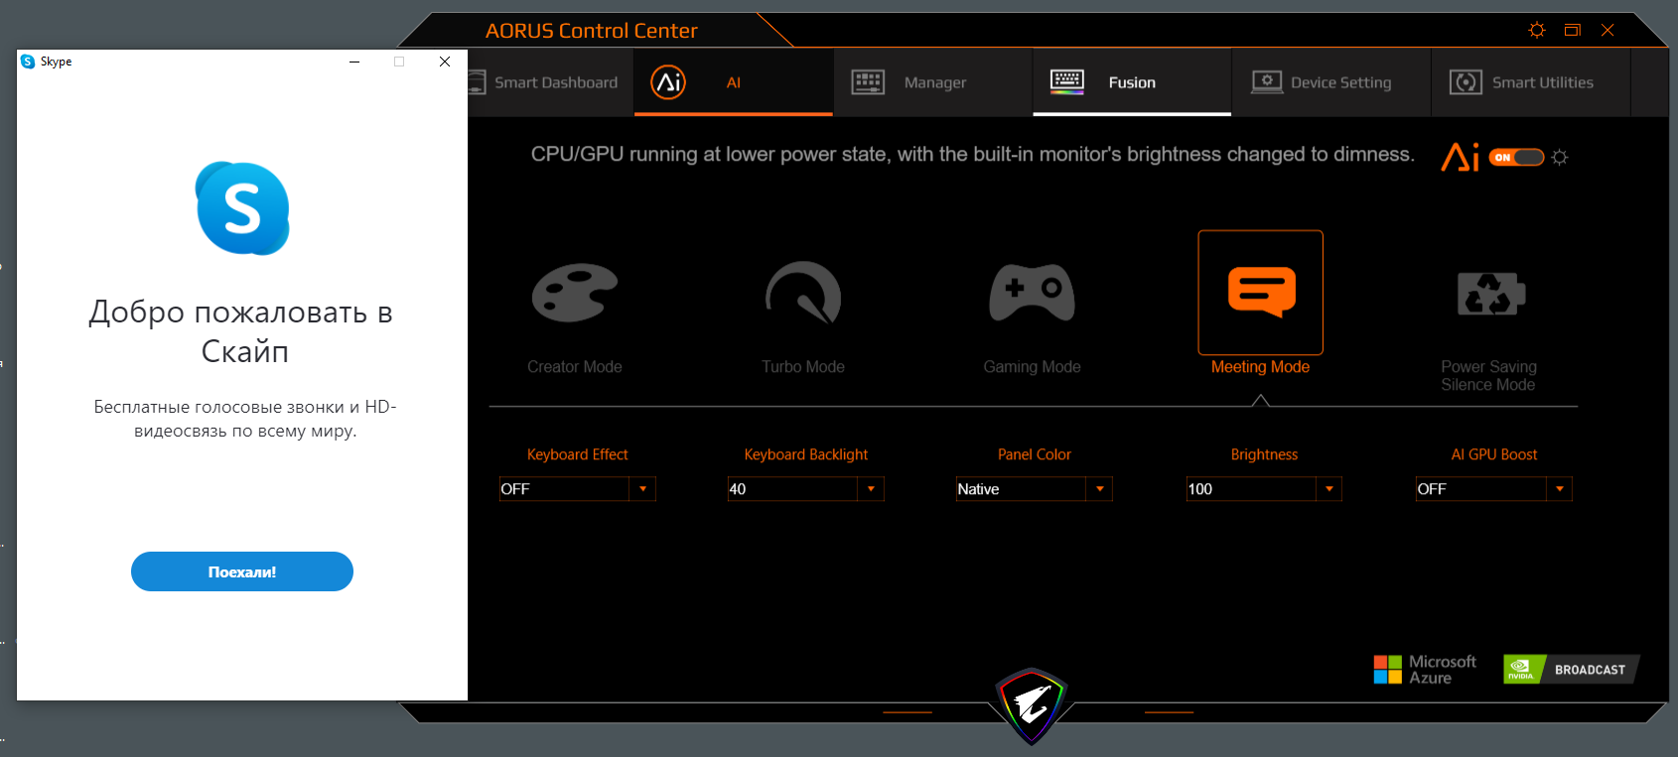The width and height of the screenshot is (1678, 757).
Task: Click the orange AI logo beside the switch
Action: (1460, 157)
